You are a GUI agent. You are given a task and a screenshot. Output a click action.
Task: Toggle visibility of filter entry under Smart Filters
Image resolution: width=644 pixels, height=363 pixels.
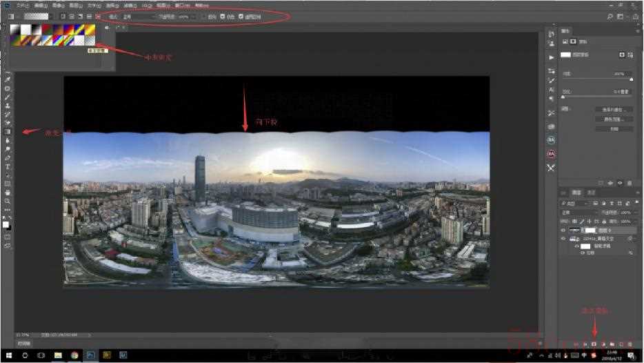pos(583,253)
